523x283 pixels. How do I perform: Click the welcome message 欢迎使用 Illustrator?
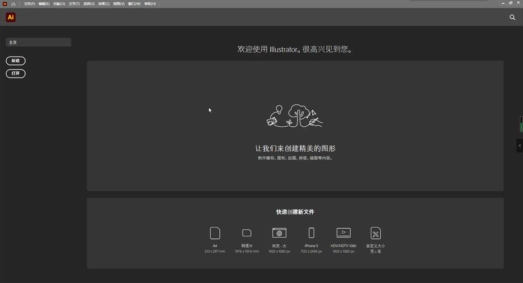(x=295, y=49)
